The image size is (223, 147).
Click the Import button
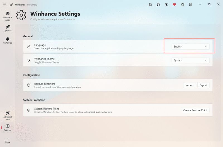(x=190, y=85)
